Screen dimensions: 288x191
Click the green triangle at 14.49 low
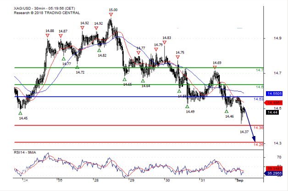[187, 106]
